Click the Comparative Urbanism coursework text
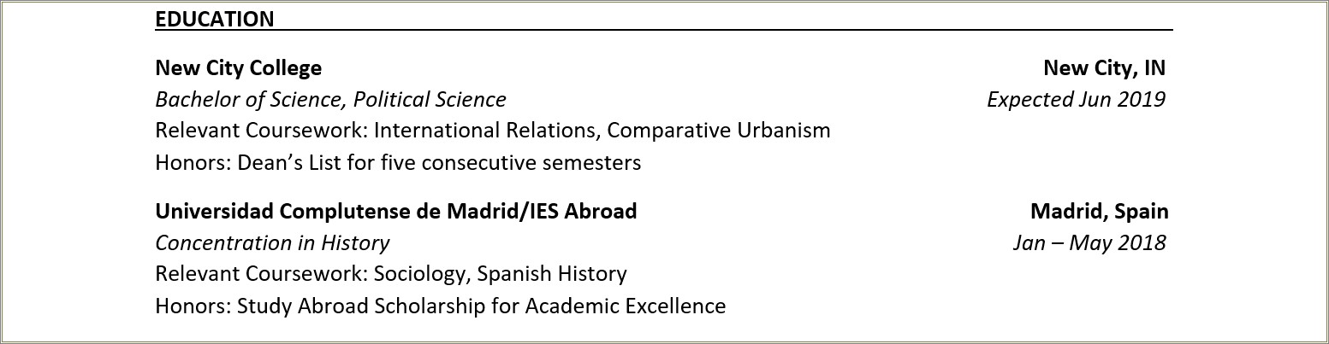Viewport: 1329px width, 344px height. tap(719, 131)
